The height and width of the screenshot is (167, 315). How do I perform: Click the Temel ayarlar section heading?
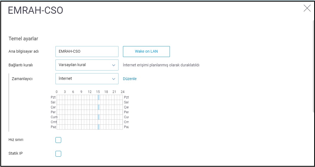pos(23,39)
